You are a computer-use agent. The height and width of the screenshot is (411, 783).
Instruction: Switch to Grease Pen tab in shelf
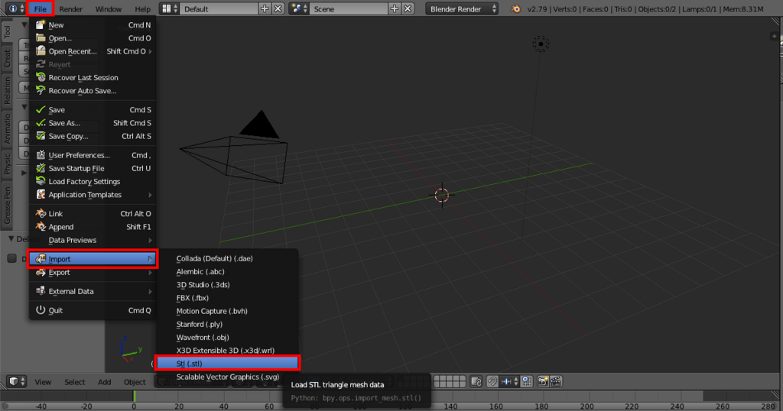pyautogui.click(x=7, y=205)
